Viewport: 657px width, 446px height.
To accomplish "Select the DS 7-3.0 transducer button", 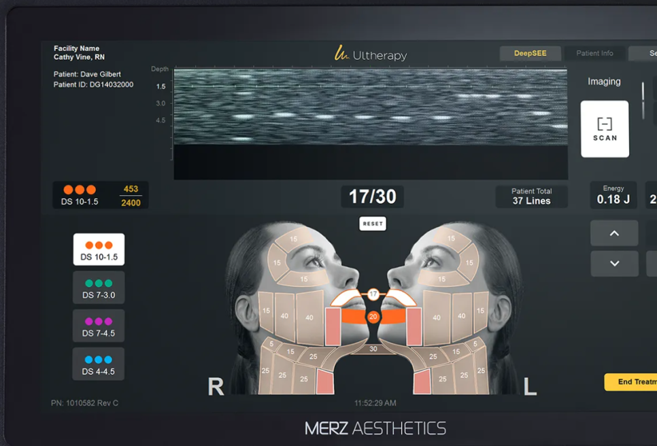I will [x=99, y=288].
